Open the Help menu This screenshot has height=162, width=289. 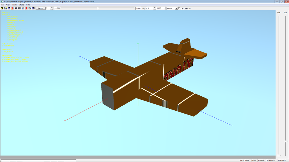pos(28,5)
